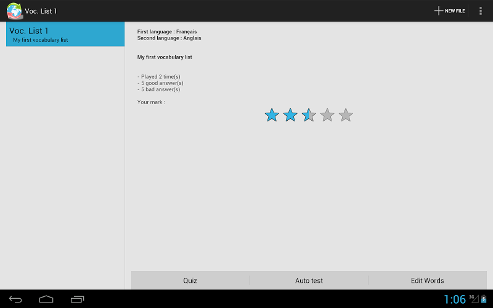Click 'My first vocabulary list' description in detail pane
Screen dimensions: 493x308
pyautogui.click(x=165, y=57)
